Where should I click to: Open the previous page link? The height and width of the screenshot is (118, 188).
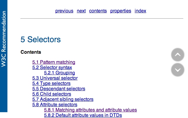pyautogui.click(x=64, y=11)
